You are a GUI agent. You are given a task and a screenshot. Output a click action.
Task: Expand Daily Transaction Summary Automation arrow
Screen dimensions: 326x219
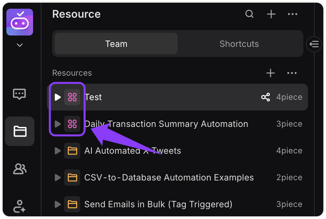pyautogui.click(x=57, y=124)
